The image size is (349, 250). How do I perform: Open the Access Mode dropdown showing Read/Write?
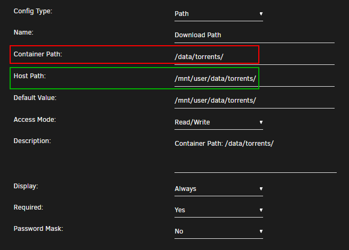click(x=218, y=122)
